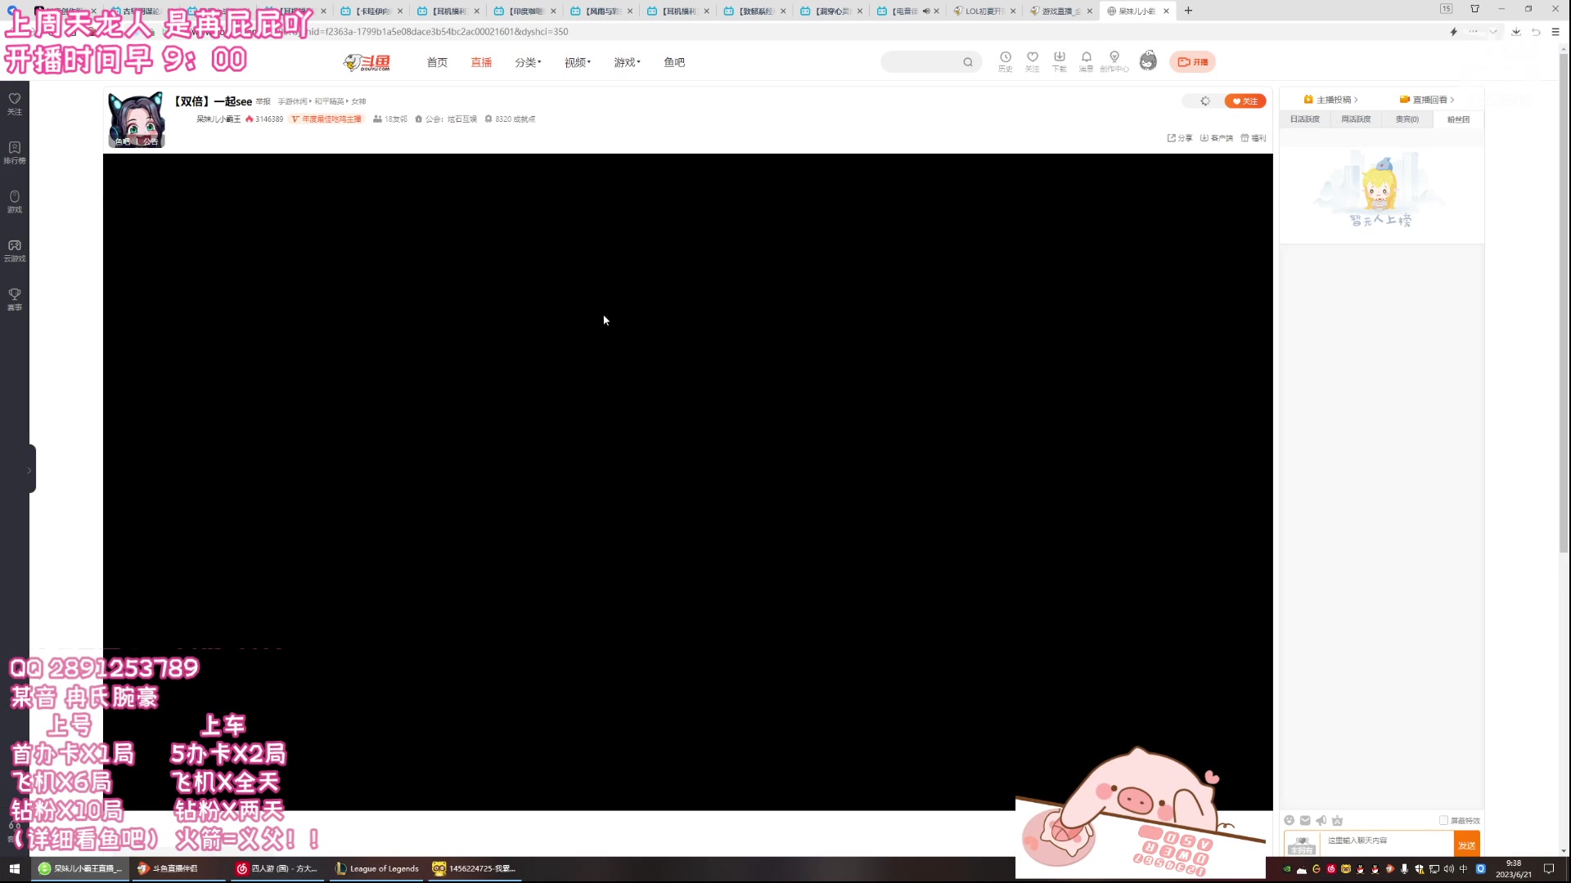Viewport: 1571px width, 883px height.
Task: Open the 创作中心 lightbulb icon
Action: click(x=1114, y=61)
